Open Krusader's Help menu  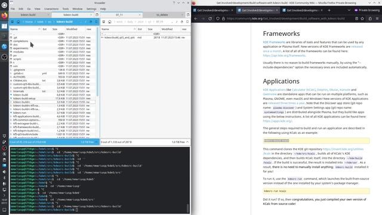click(x=103, y=9)
